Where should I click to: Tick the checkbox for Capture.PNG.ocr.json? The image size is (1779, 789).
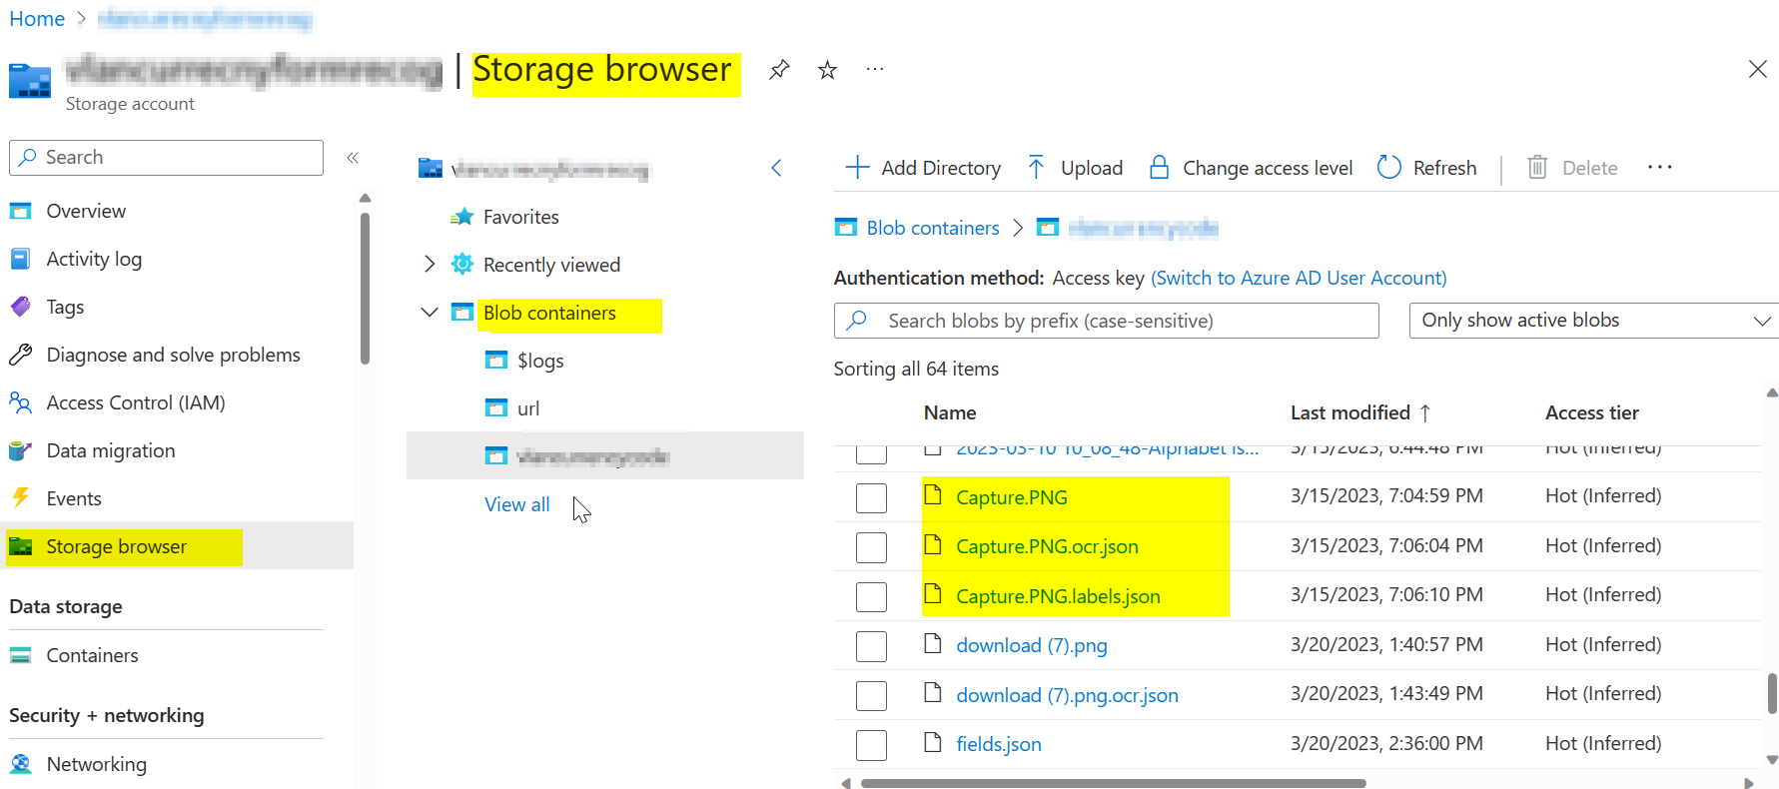(871, 547)
